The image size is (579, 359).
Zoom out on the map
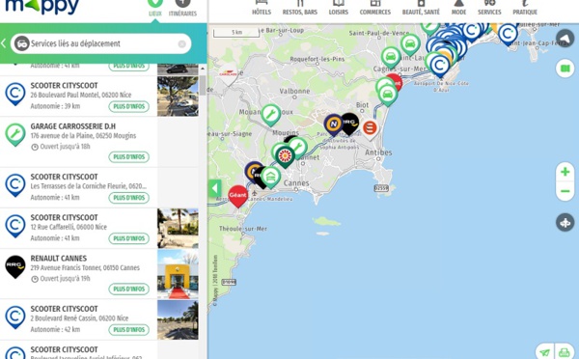point(565,191)
